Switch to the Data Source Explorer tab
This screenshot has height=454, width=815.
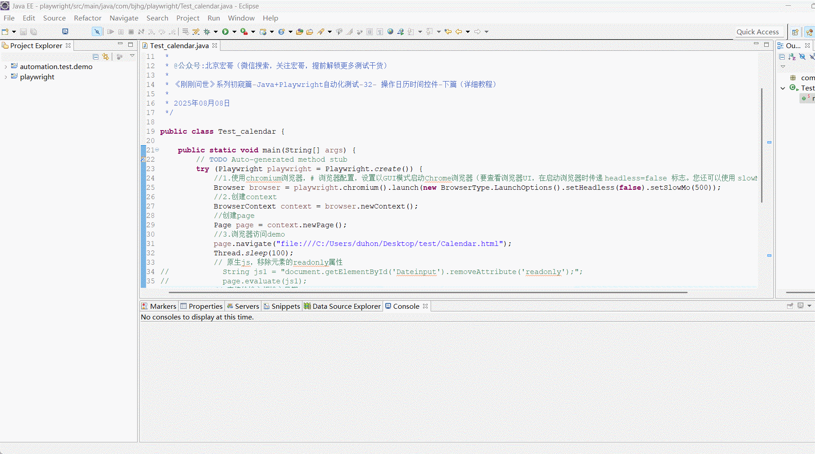(342, 306)
